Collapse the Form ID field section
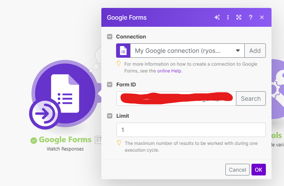 click(x=110, y=85)
